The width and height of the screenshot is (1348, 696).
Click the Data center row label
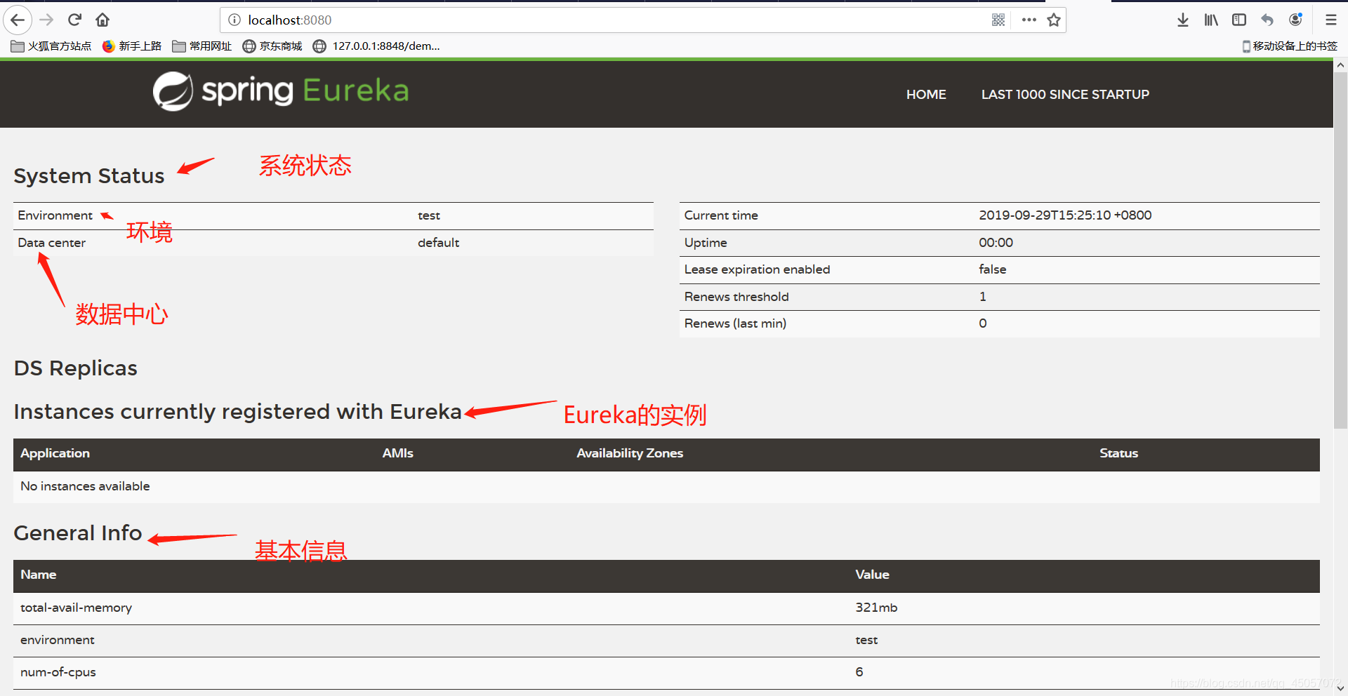[x=51, y=243]
